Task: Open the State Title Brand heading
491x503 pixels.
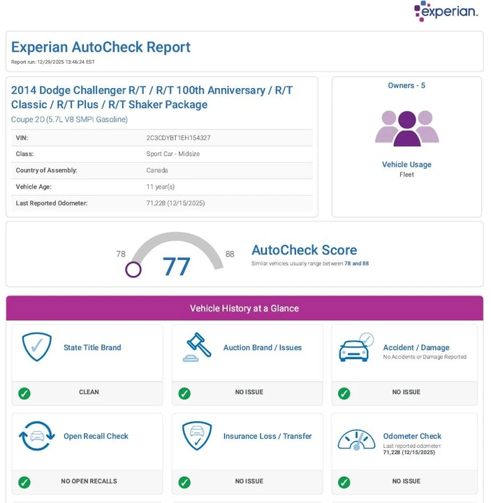Action: click(x=92, y=347)
